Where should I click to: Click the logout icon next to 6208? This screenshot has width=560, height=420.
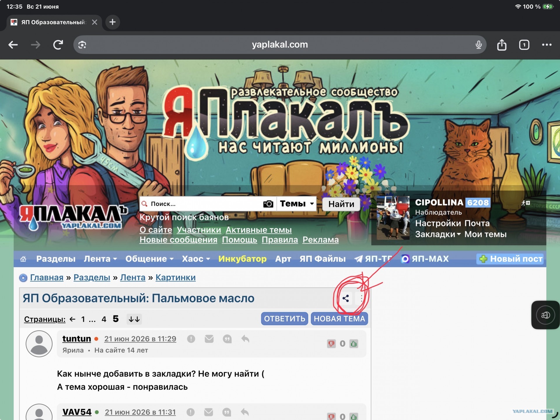(x=526, y=203)
